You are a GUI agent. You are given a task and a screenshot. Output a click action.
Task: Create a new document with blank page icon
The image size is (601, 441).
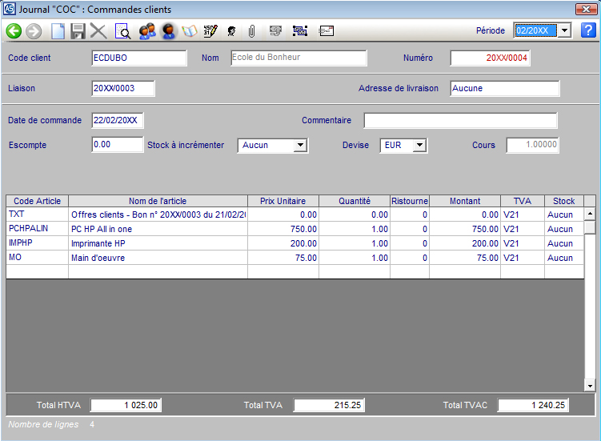58,31
